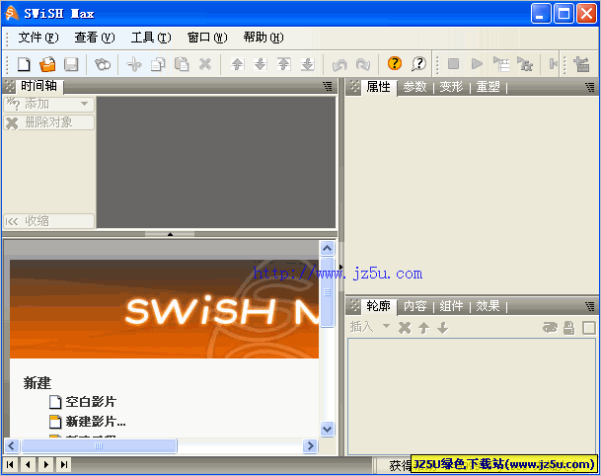Collapse the timeline using the splitter arrow

(x=170, y=234)
